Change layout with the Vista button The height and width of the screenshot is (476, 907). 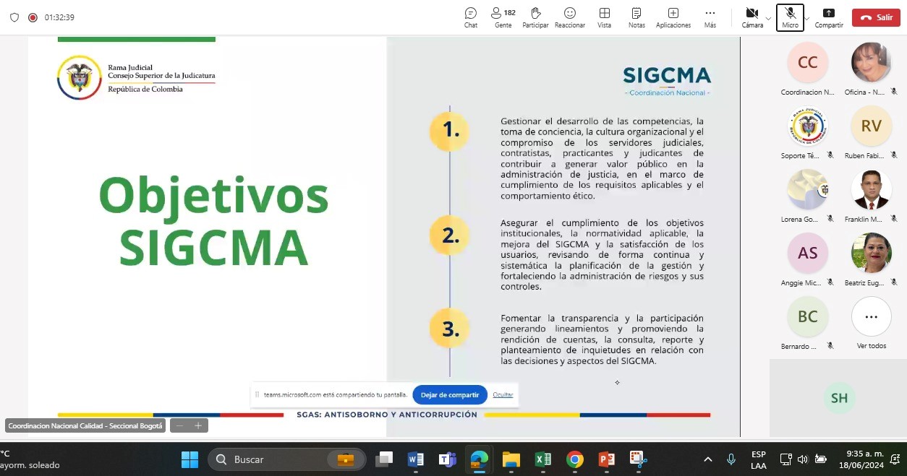tap(604, 18)
